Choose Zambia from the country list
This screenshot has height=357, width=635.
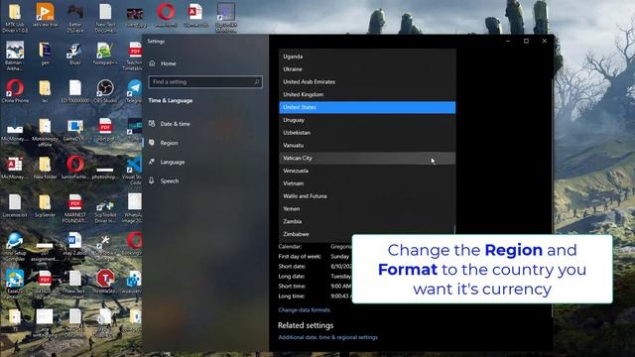tap(367, 221)
